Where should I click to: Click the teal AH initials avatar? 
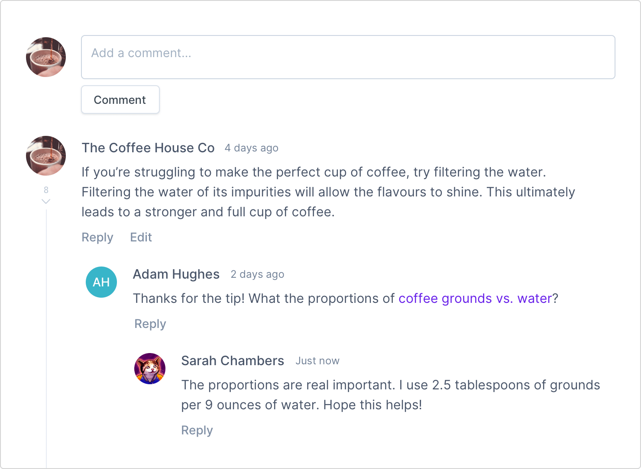101,282
